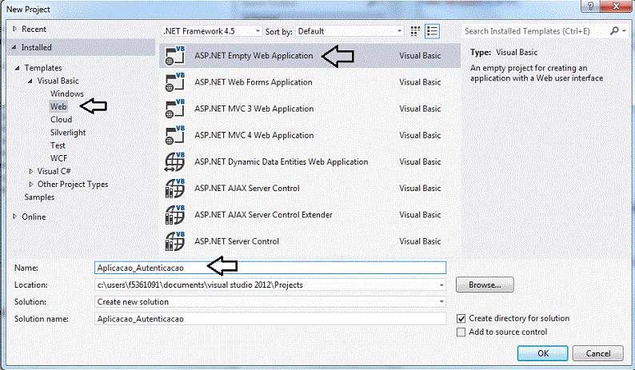This screenshot has width=635, height=370.
Task: Click the ASP.NET MVC 4 Web Application icon
Action: click(175, 135)
